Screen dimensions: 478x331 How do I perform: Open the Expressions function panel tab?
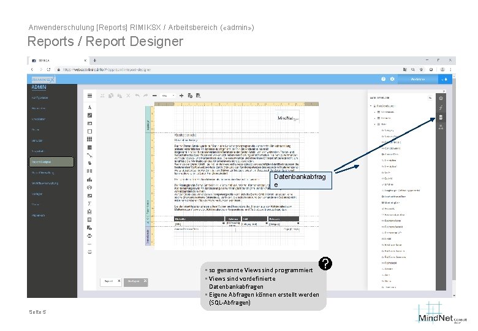[x=441, y=108]
